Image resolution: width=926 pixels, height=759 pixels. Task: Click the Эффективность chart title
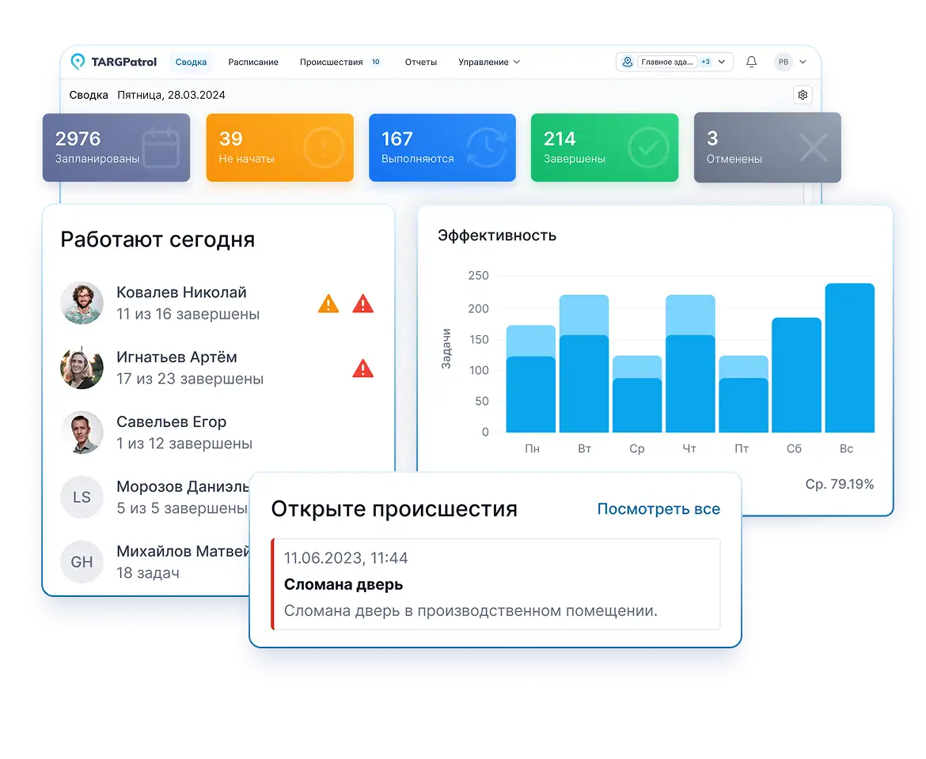tap(497, 236)
